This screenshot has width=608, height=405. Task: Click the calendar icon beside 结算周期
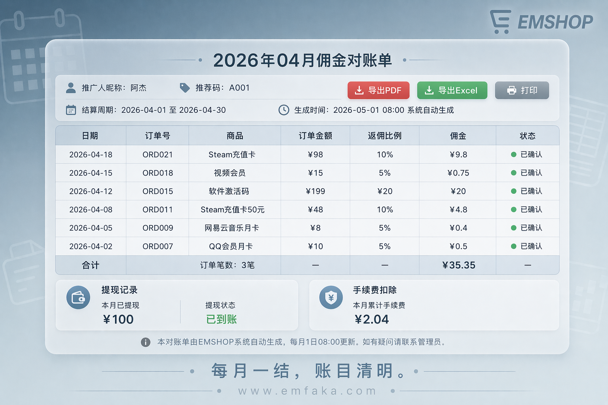pos(71,110)
